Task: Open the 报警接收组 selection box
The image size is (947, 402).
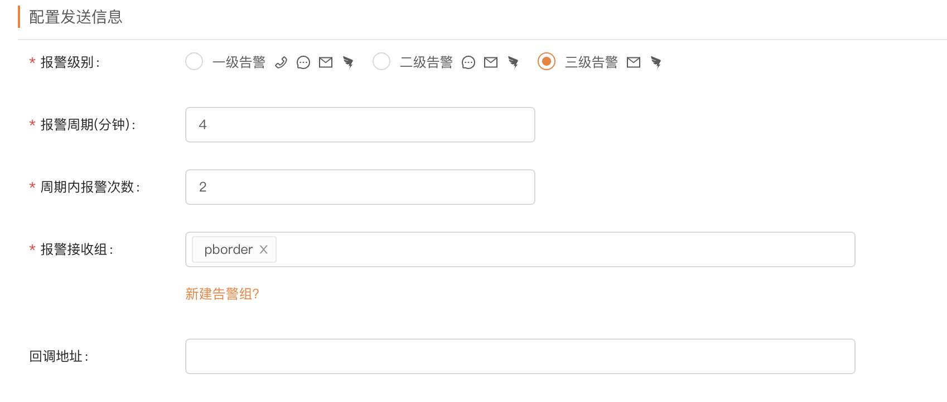Action: coord(563,249)
